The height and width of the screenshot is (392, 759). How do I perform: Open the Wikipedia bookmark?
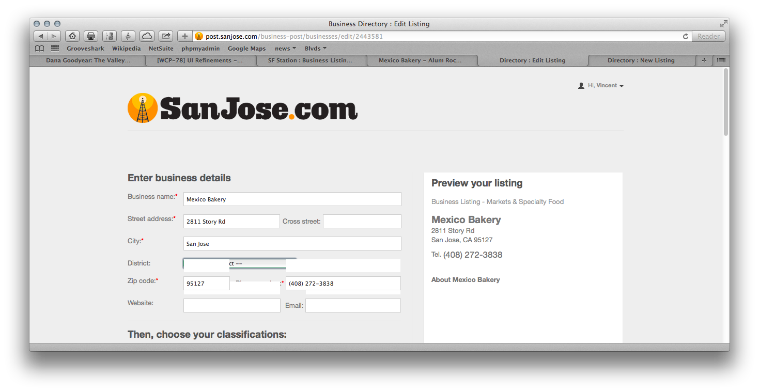pyautogui.click(x=126, y=49)
